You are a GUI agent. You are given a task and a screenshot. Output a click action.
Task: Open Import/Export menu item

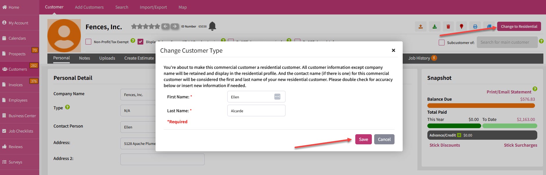153,7
